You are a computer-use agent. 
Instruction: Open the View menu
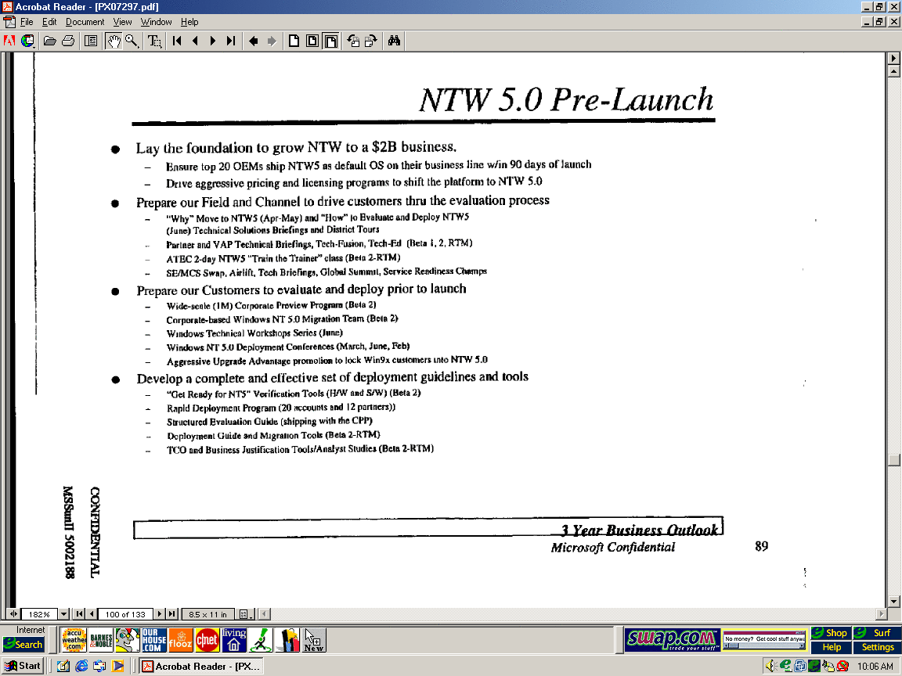click(x=123, y=22)
